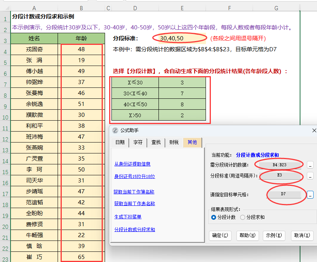Screen dimensions: 317x262
Task: Switch to the 财税 tab
Action: pyautogui.click(x=174, y=142)
